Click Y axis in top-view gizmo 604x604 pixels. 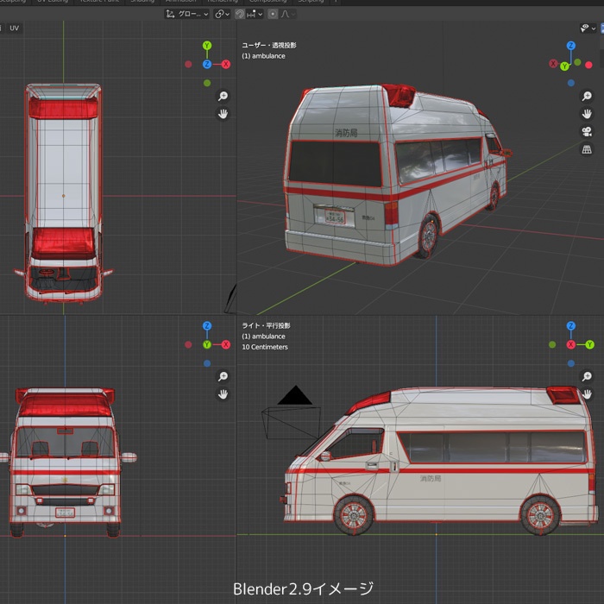pyautogui.click(x=207, y=46)
